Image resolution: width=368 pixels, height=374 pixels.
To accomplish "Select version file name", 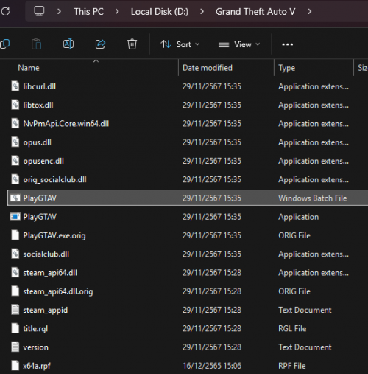I will (x=35, y=347).
